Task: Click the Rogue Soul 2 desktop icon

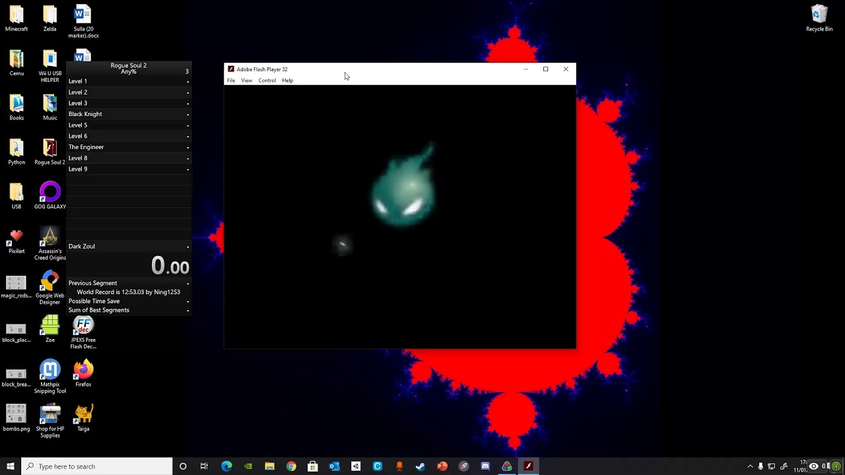Action: pos(50,152)
